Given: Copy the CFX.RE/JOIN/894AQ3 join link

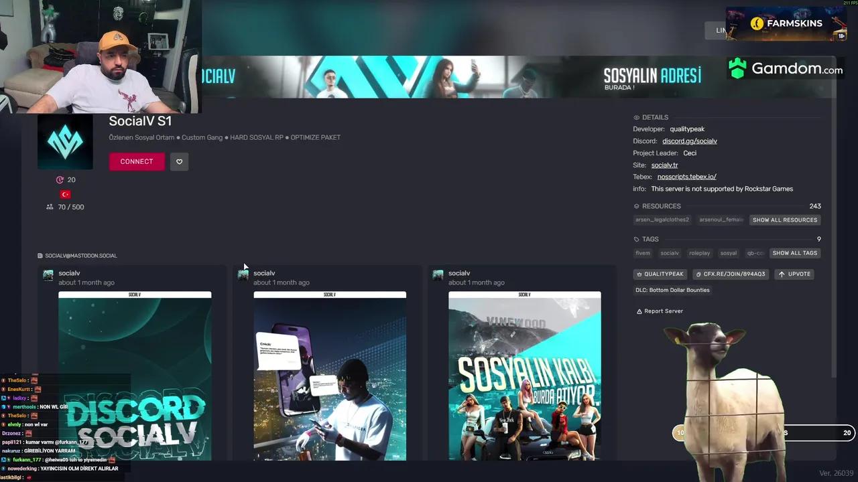Looking at the screenshot, I should tap(730, 274).
